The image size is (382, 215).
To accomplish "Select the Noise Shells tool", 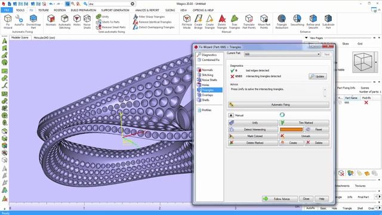I will point(87,21).
